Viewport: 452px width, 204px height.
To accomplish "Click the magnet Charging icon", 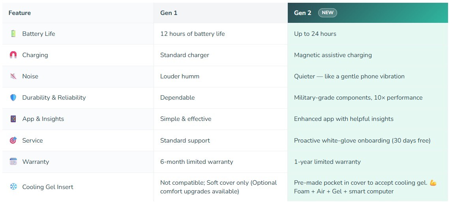I will pyautogui.click(x=13, y=55).
